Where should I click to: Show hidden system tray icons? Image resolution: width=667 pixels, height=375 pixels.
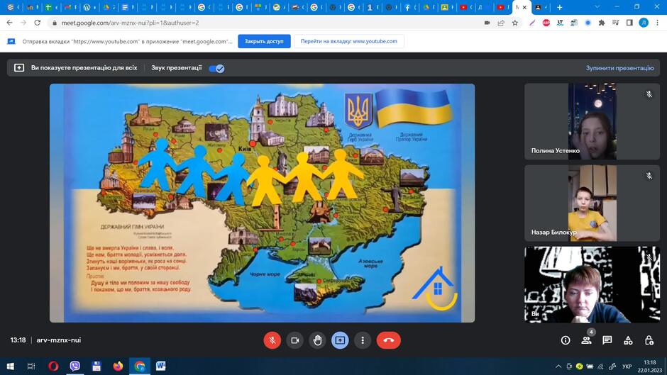(558, 366)
